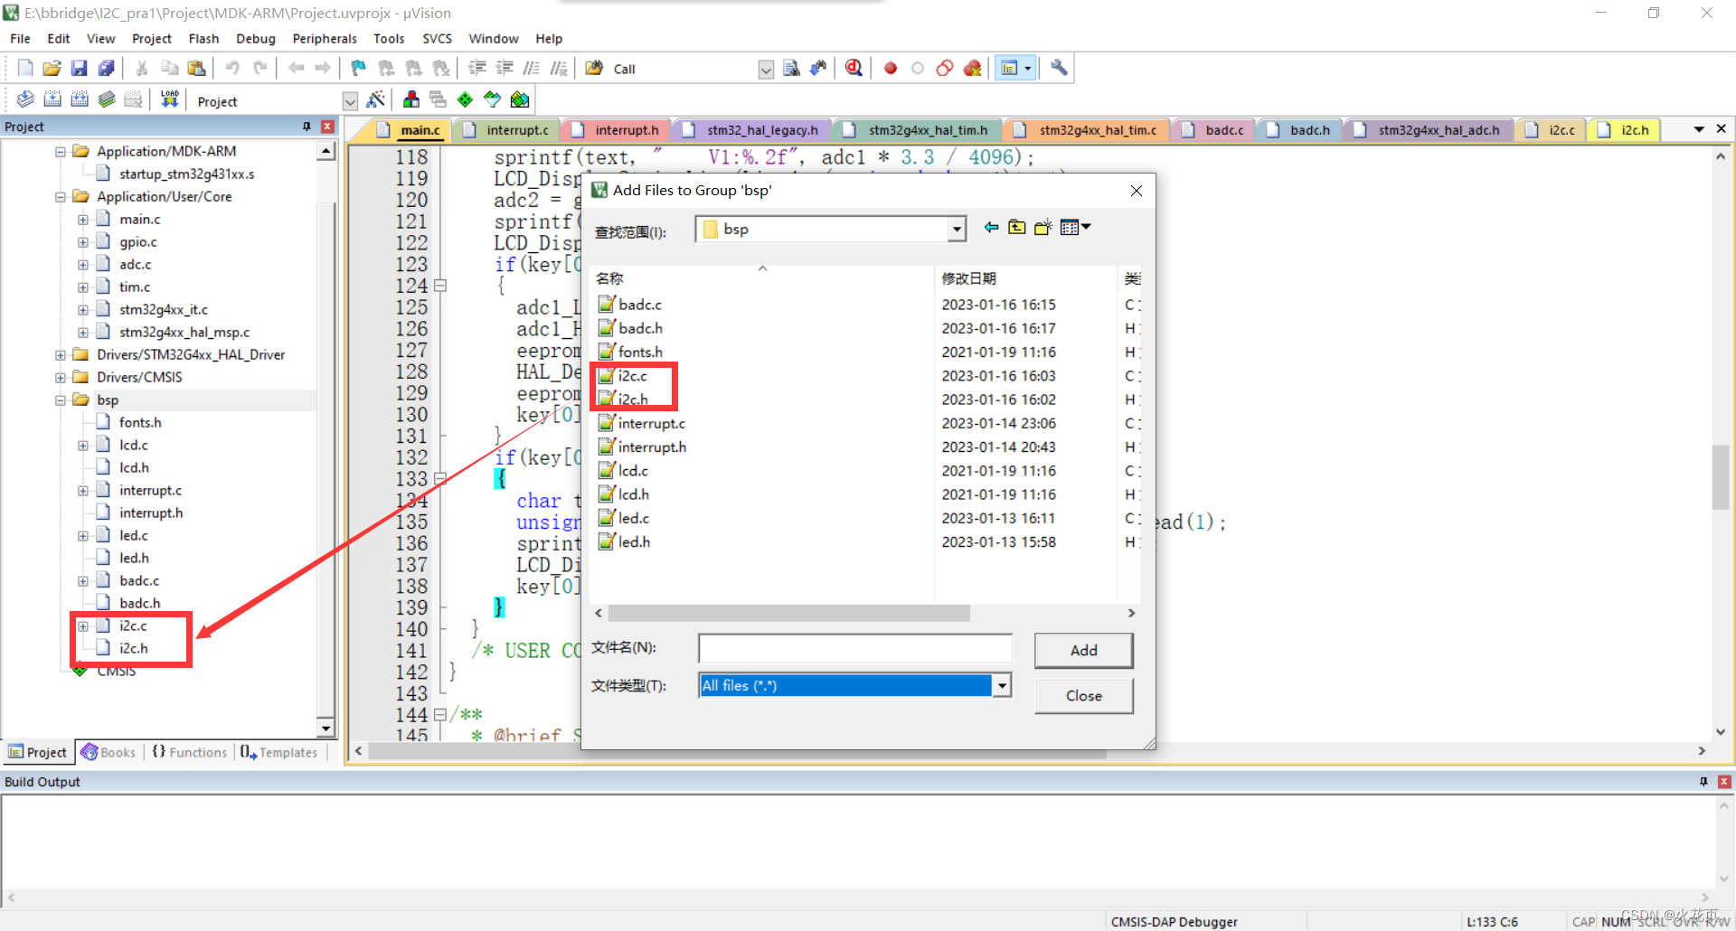Close the Project panel
This screenshot has width=1736, height=931.
(327, 127)
